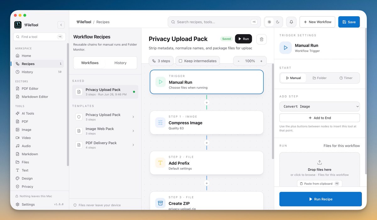Click the blue Save button

click(349, 22)
